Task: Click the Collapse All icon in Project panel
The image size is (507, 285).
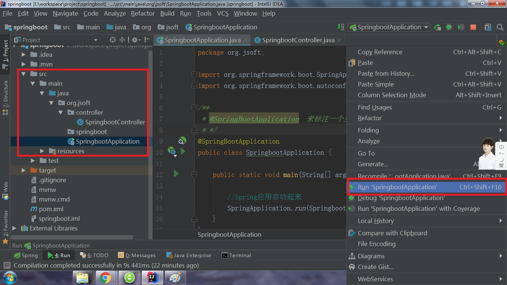Action: click(x=122, y=40)
